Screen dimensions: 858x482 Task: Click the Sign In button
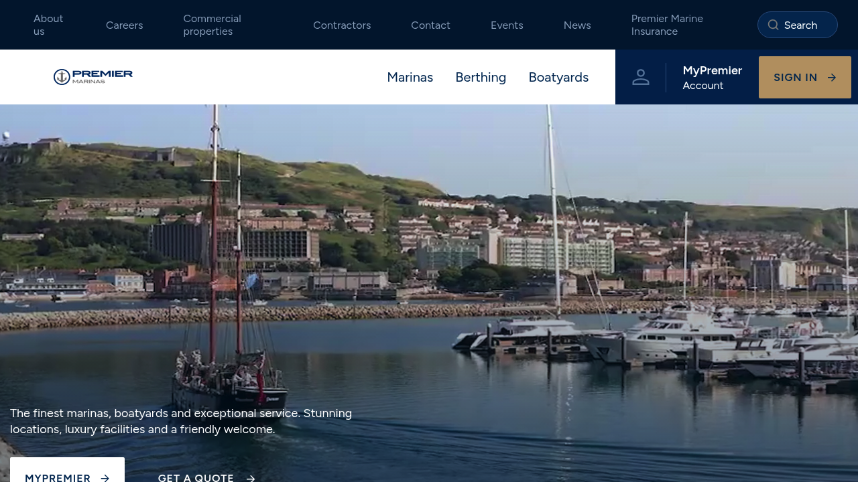click(805, 77)
